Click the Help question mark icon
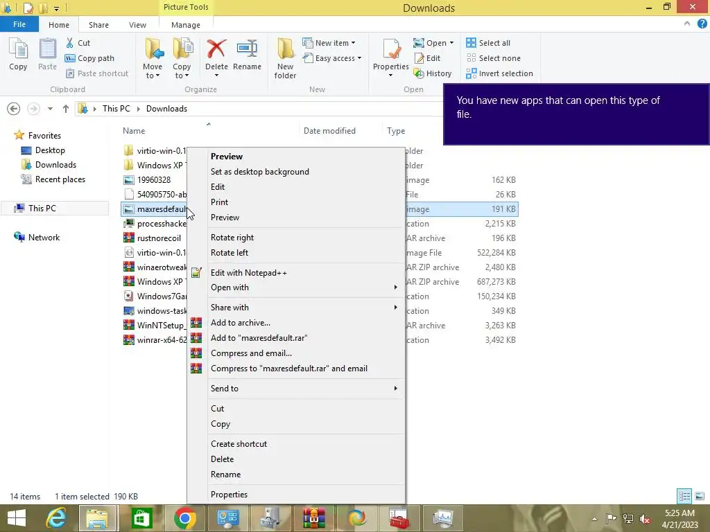 click(702, 24)
